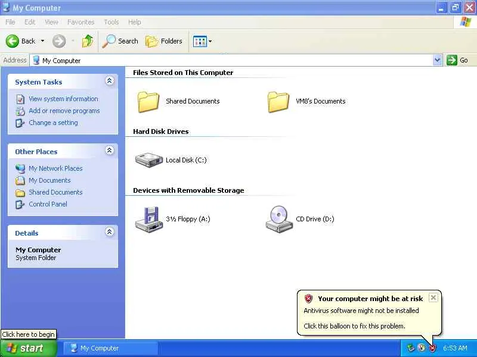Click View system information link
Image resolution: width=477 pixels, height=357 pixels.
[x=63, y=99]
